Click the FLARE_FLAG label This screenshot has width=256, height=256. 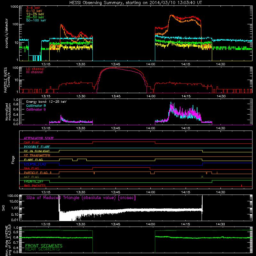[x=33, y=160]
